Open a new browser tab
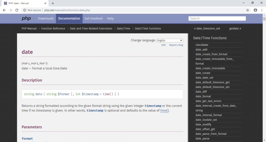Screen dimensions: 266x142 click(x=53, y=3)
